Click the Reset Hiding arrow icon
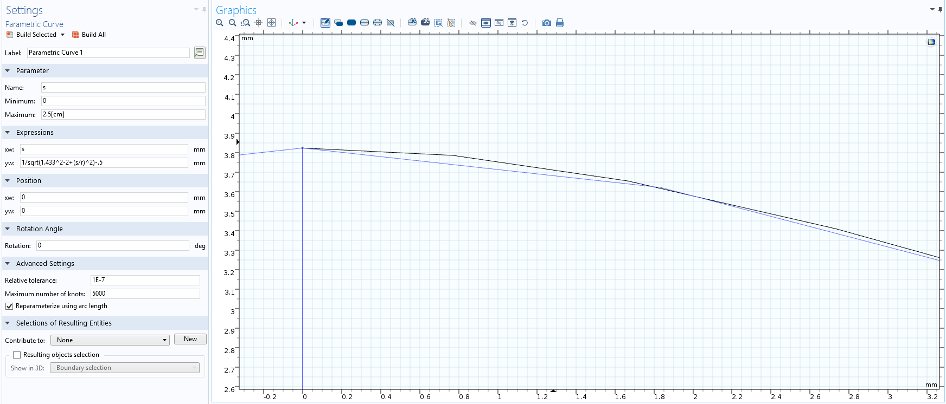946x404 pixels. (525, 23)
